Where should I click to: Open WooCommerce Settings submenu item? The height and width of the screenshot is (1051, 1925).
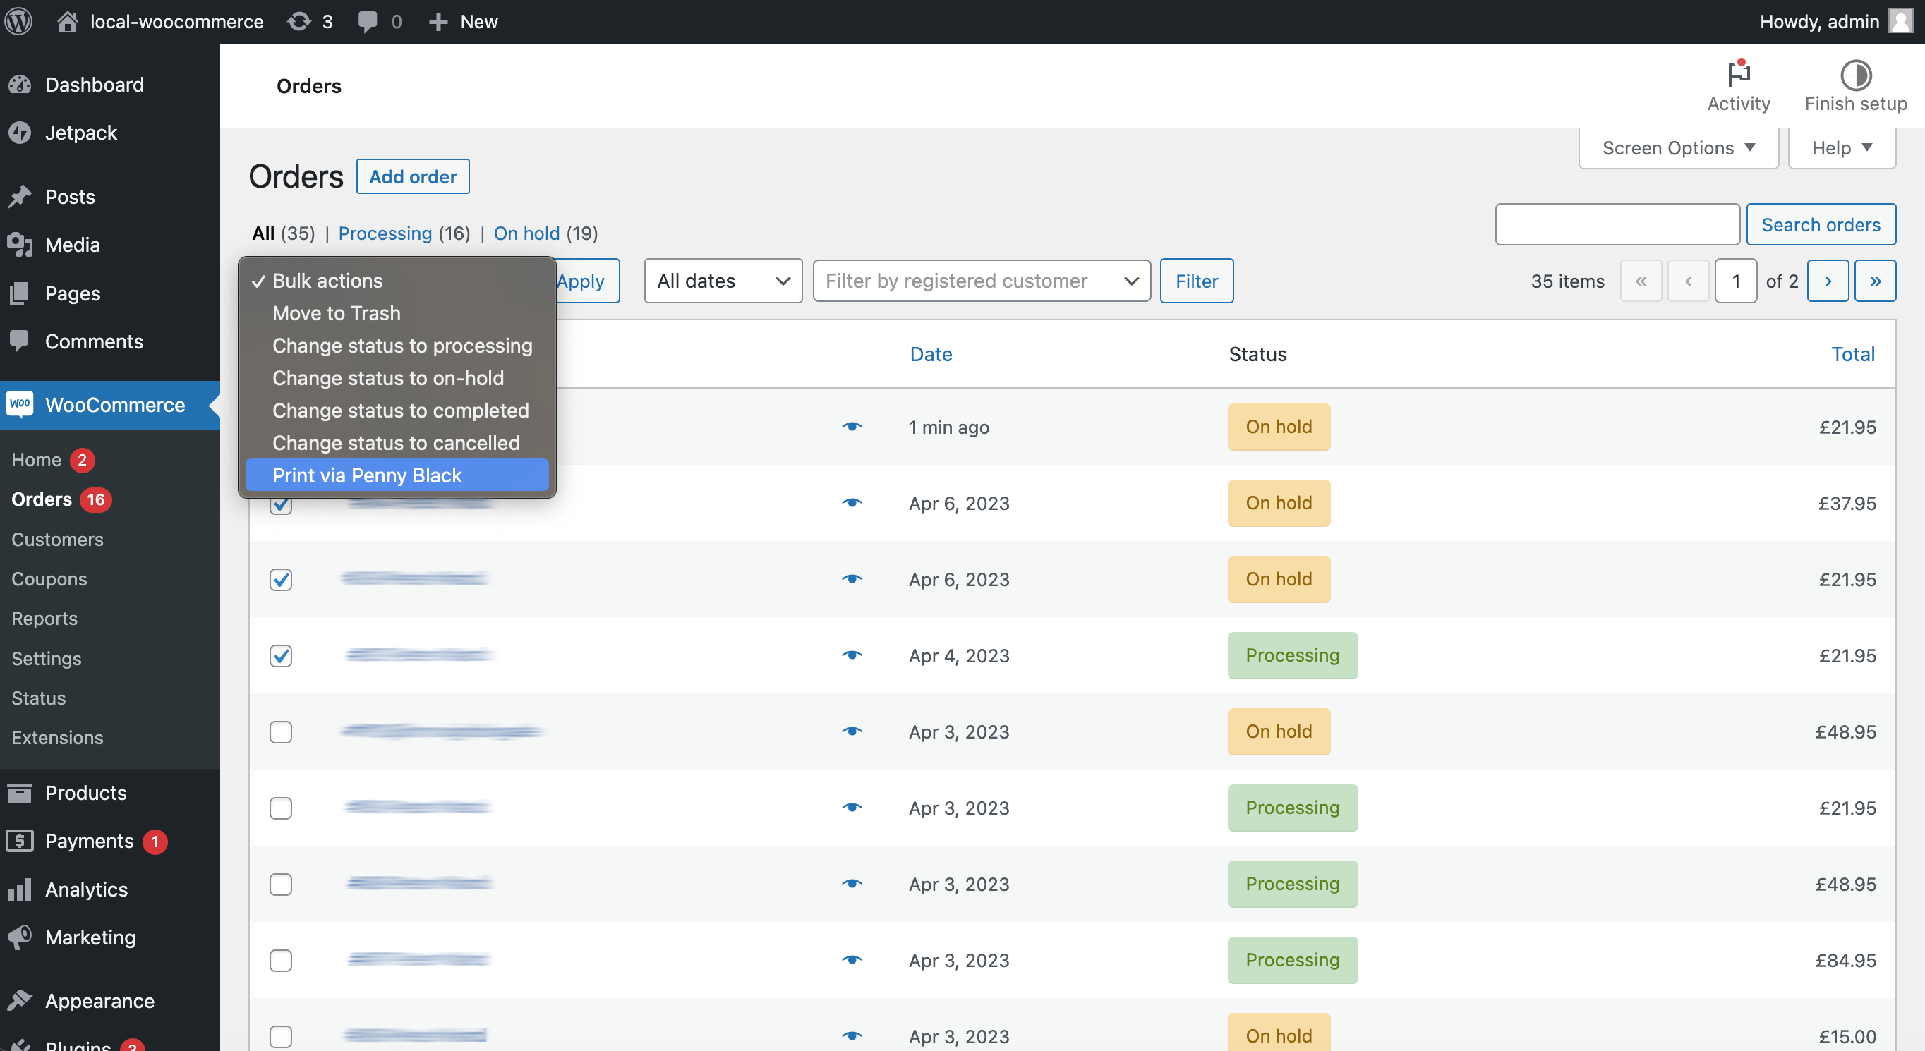(47, 658)
